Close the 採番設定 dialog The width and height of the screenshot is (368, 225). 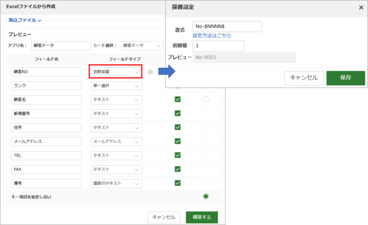coord(361,7)
